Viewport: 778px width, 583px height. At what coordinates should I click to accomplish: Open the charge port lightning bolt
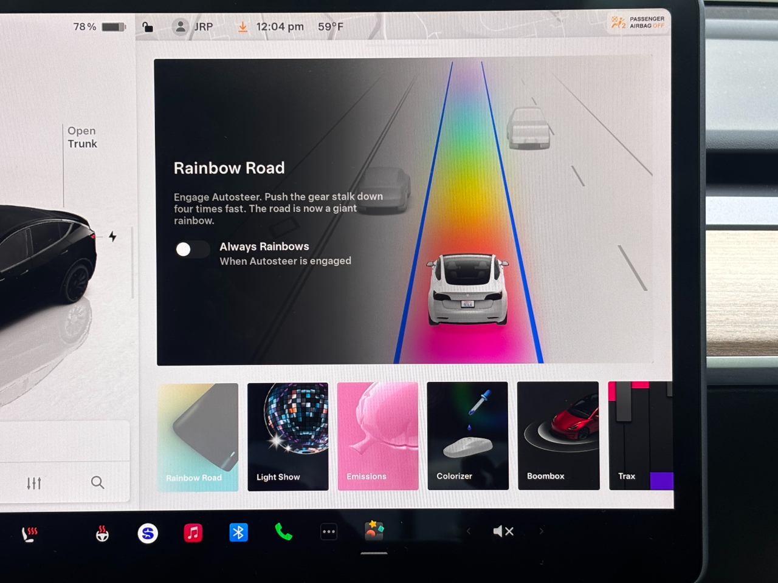[112, 236]
